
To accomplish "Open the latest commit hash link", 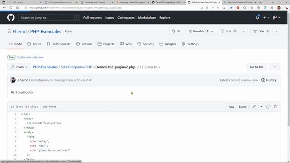I will [x=246, y=80].
